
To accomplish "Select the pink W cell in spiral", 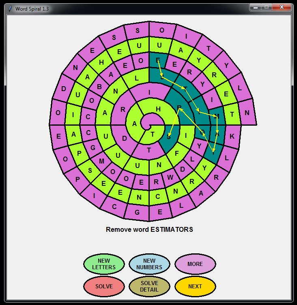I will (x=170, y=177).
